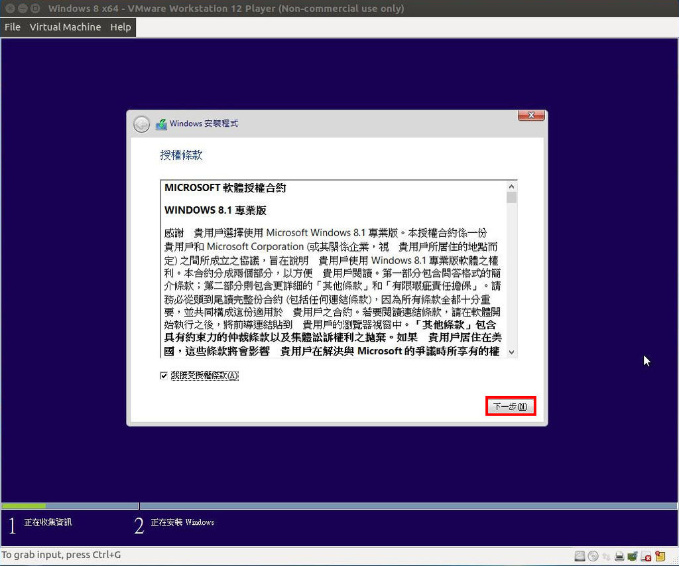Open the File menu

pyautogui.click(x=13, y=27)
